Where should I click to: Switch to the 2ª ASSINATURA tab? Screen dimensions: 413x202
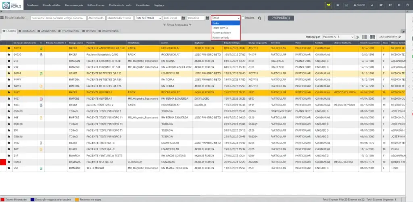[x=69, y=31]
